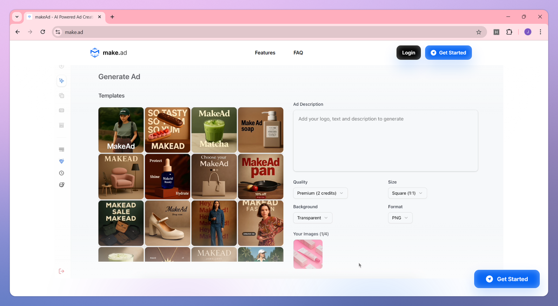Focus the Ad Description text area

(385, 141)
